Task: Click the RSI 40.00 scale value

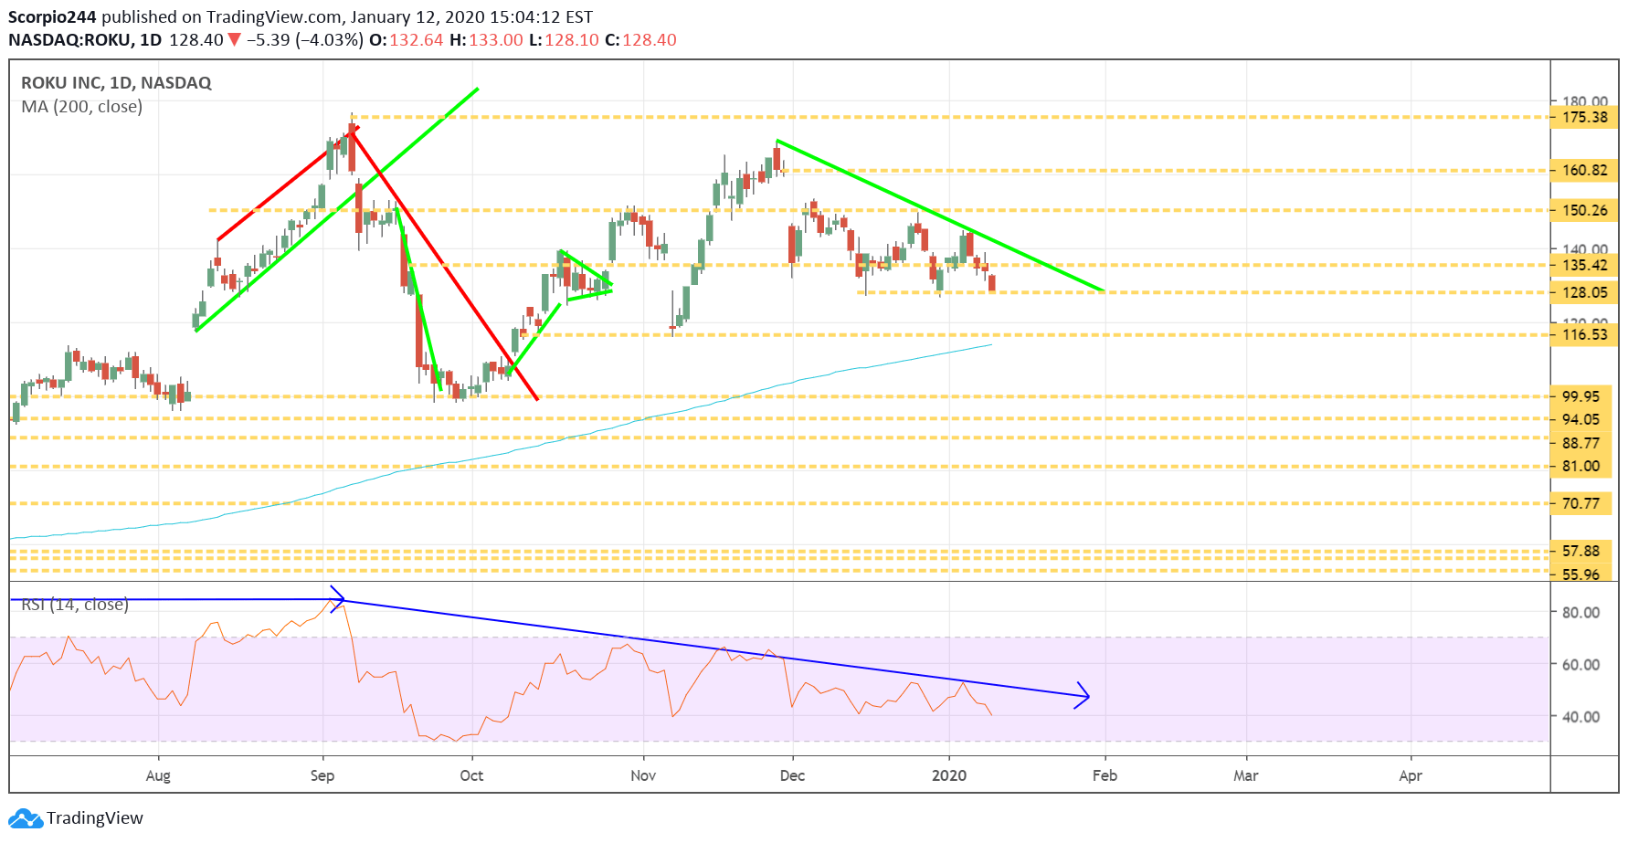Action: [x=1580, y=717]
